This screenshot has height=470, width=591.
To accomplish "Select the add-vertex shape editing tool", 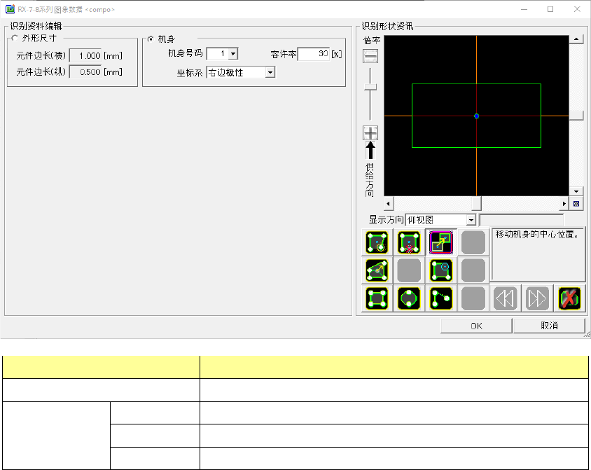I will pyautogui.click(x=377, y=242).
